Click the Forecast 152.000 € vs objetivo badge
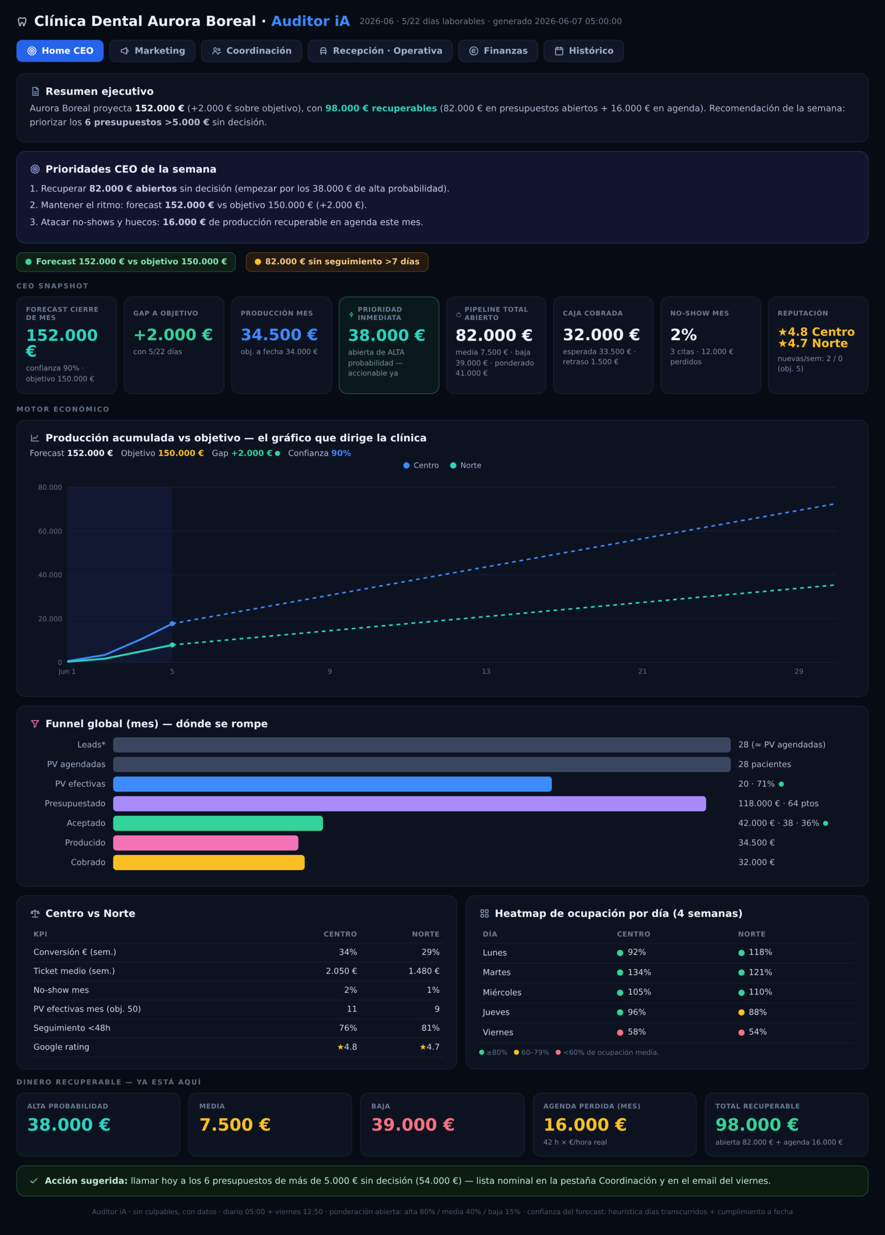Viewport: 885px width, 1235px height. [x=126, y=262]
